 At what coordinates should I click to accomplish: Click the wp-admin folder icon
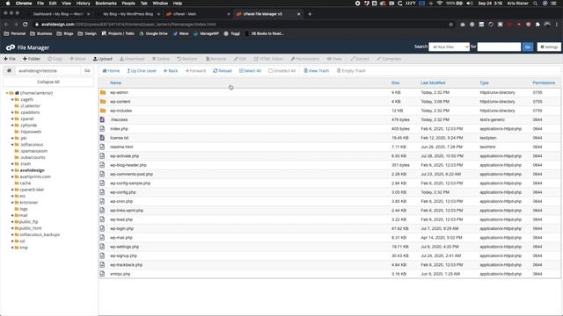103,92
